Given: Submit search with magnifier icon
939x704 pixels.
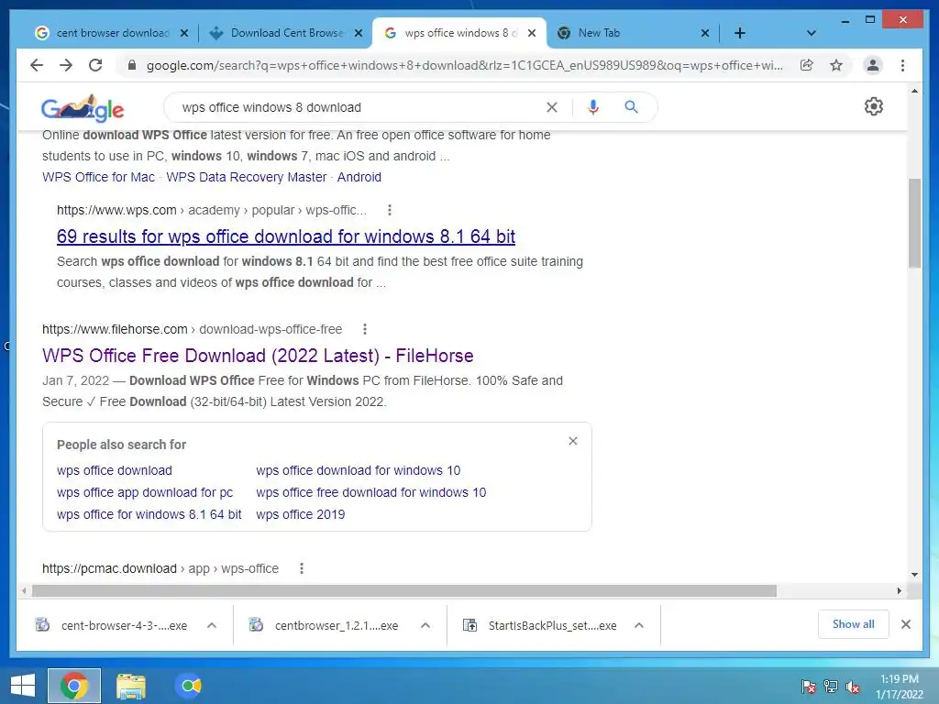Looking at the screenshot, I should [631, 107].
